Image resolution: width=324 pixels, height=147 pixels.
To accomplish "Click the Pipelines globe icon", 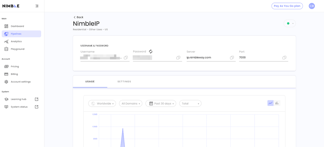I will coord(6,34).
